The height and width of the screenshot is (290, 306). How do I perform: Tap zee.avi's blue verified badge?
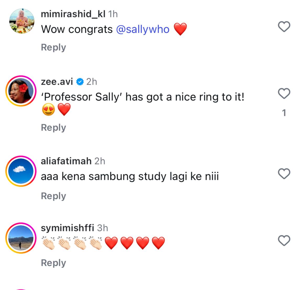tap(80, 82)
